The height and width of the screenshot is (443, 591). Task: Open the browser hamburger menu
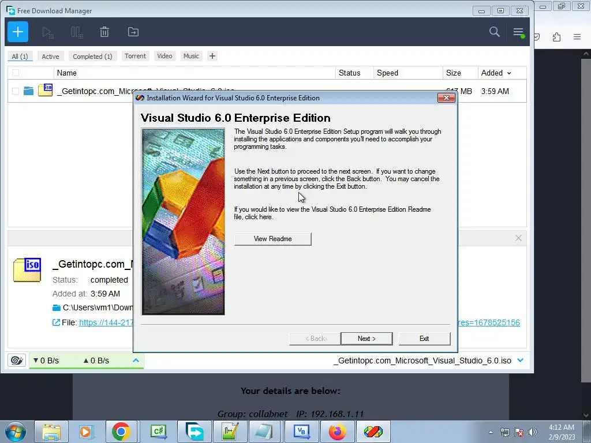(577, 37)
